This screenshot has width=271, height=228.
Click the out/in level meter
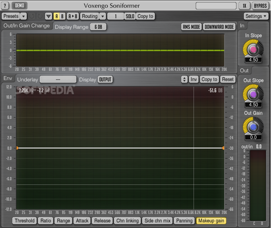click(258, 185)
